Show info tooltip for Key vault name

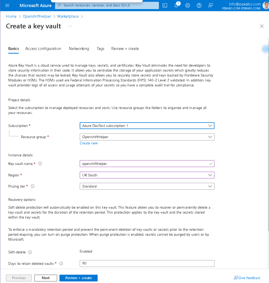[40, 163]
